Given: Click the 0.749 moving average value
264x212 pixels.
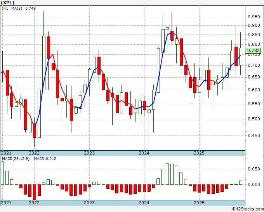Looking at the screenshot, I should pyautogui.click(x=30, y=8).
